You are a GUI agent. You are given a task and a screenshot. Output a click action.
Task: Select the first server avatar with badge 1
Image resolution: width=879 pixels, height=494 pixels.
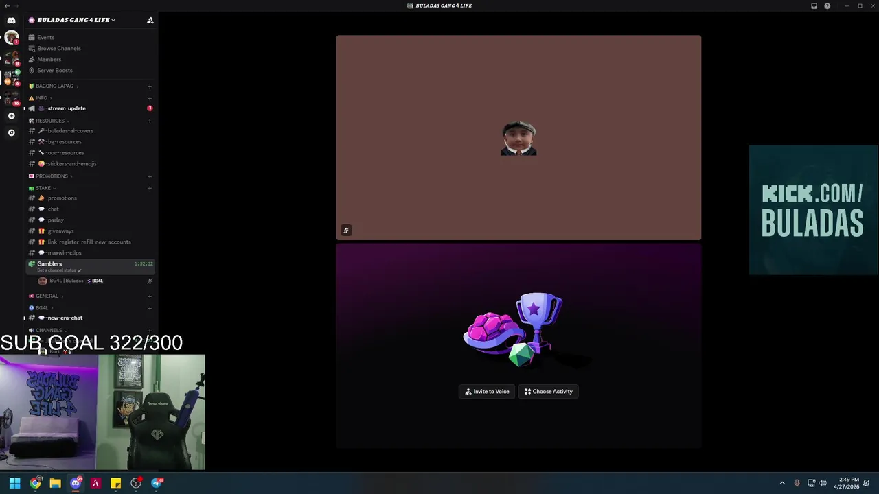[11, 38]
